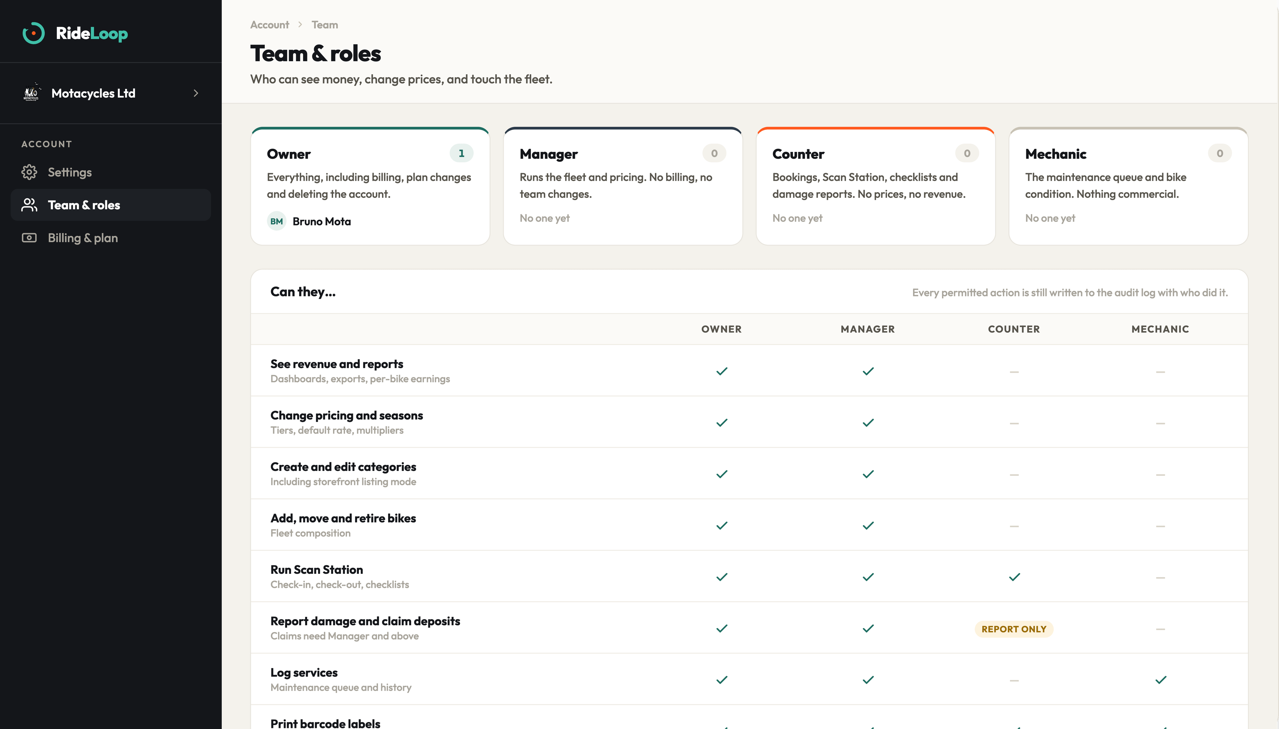Image resolution: width=1279 pixels, height=729 pixels.
Task: Click Owner checkmark for Add, move and retire bikes
Action: pyautogui.click(x=721, y=526)
